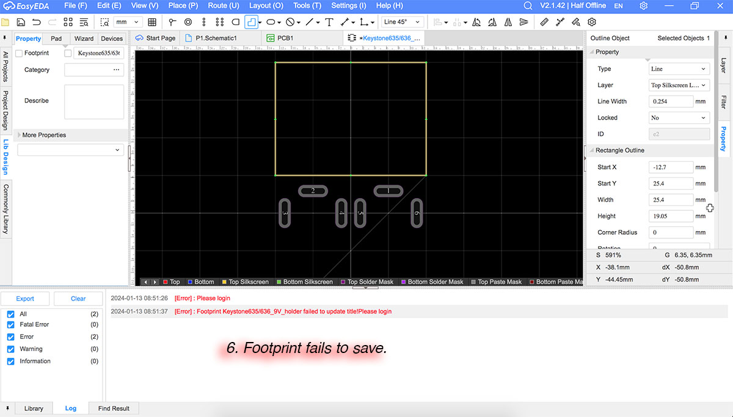Uncheck the Error log filter
Image resolution: width=733 pixels, height=417 pixels.
(10, 337)
